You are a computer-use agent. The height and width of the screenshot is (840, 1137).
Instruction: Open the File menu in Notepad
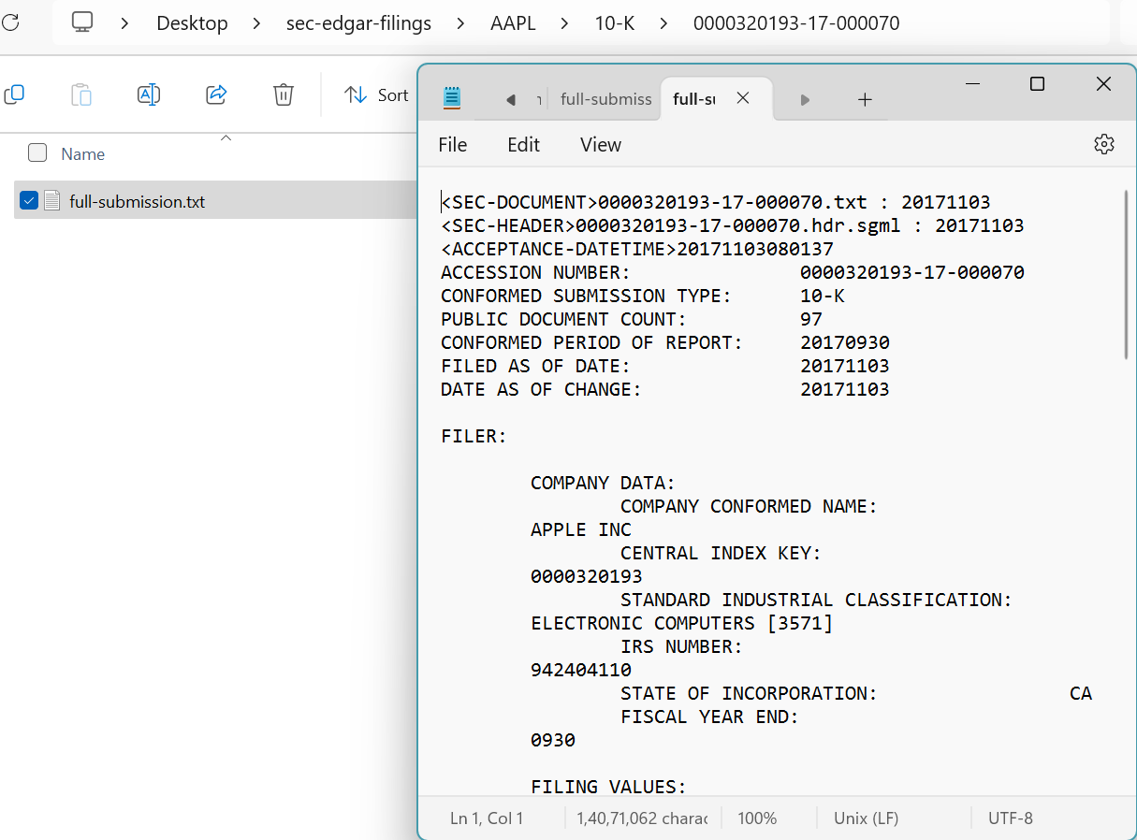point(453,144)
